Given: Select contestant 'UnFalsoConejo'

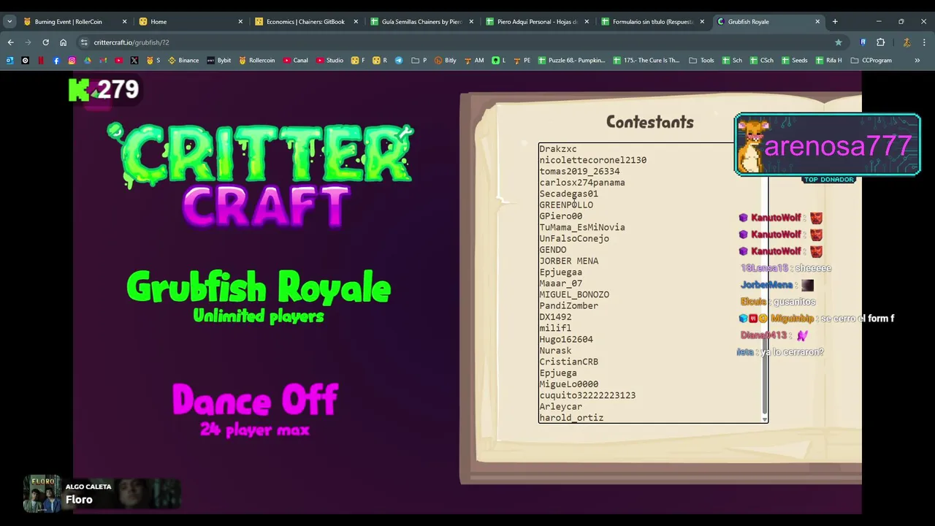Looking at the screenshot, I should [574, 238].
